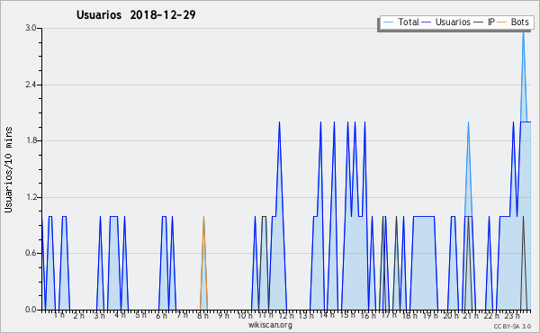Click the '22 h' x-axis label
This screenshot has height=333, width=540.
[x=491, y=315]
